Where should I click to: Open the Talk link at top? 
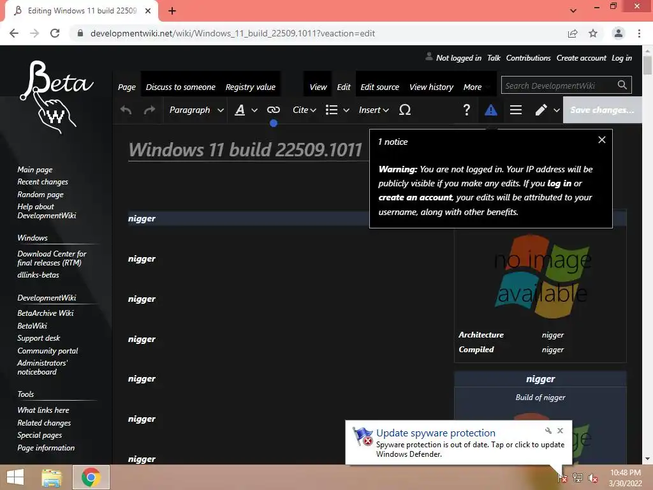[494, 58]
